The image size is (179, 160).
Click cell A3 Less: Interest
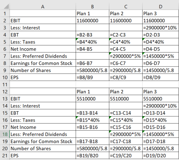(43, 28)
